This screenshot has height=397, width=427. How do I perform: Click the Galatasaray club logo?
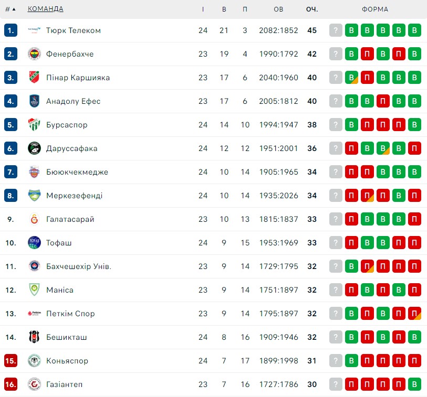[x=34, y=219]
